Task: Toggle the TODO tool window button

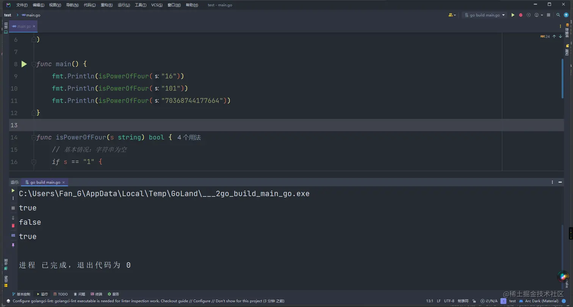Action: (61, 294)
